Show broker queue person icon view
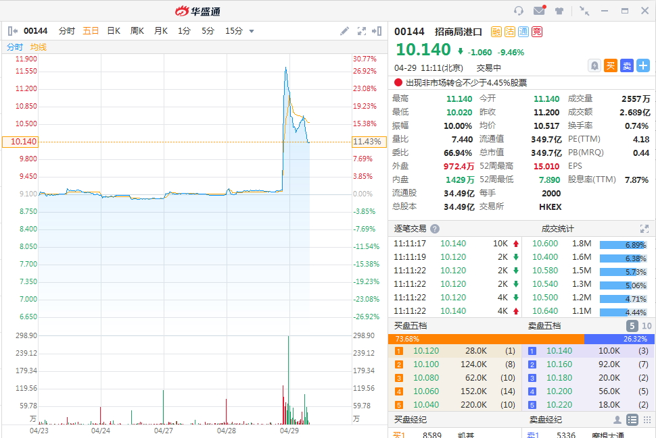The width and height of the screenshot is (656, 438). tap(617, 420)
